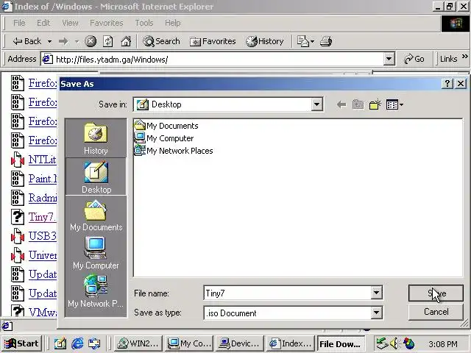Open the File menu

pos(19,23)
